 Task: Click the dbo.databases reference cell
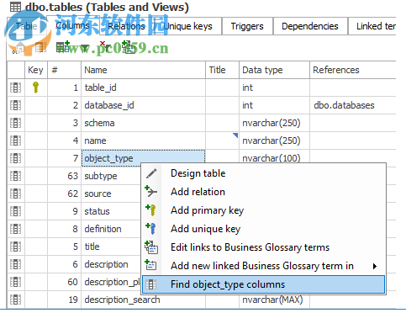pos(353,105)
